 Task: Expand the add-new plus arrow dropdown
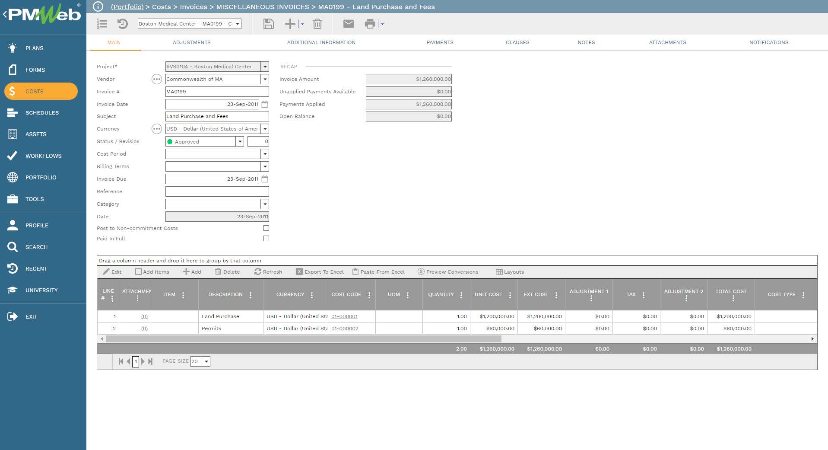(302, 24)
